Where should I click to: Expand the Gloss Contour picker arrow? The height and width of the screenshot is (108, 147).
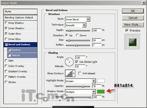click(74, 73)
